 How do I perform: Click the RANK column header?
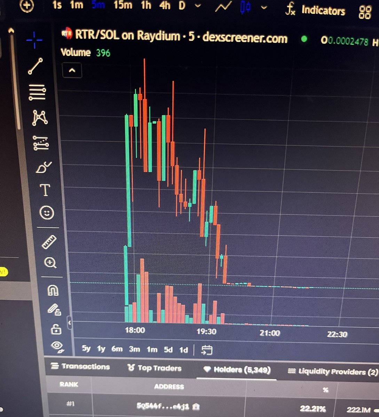(69, 384)
